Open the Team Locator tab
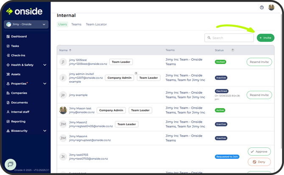Viewport: 284px width, 175px height. point(96,25)
